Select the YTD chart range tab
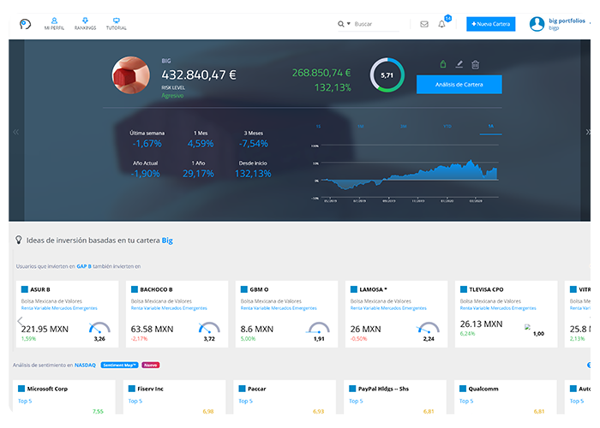The height and width of the screenshot is (428, 600). click(x=447, y=126)
